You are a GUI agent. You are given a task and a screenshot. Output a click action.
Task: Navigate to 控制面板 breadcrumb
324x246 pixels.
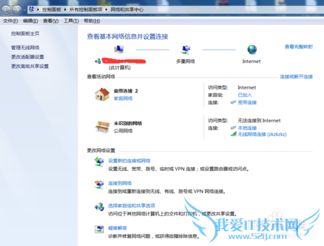(x=52, y=10)
